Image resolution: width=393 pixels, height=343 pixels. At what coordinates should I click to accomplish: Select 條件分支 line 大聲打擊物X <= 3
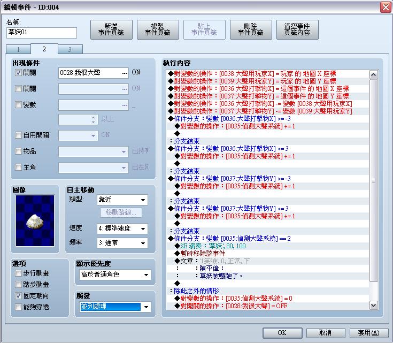pyautogui.click(x=268, y=149)
